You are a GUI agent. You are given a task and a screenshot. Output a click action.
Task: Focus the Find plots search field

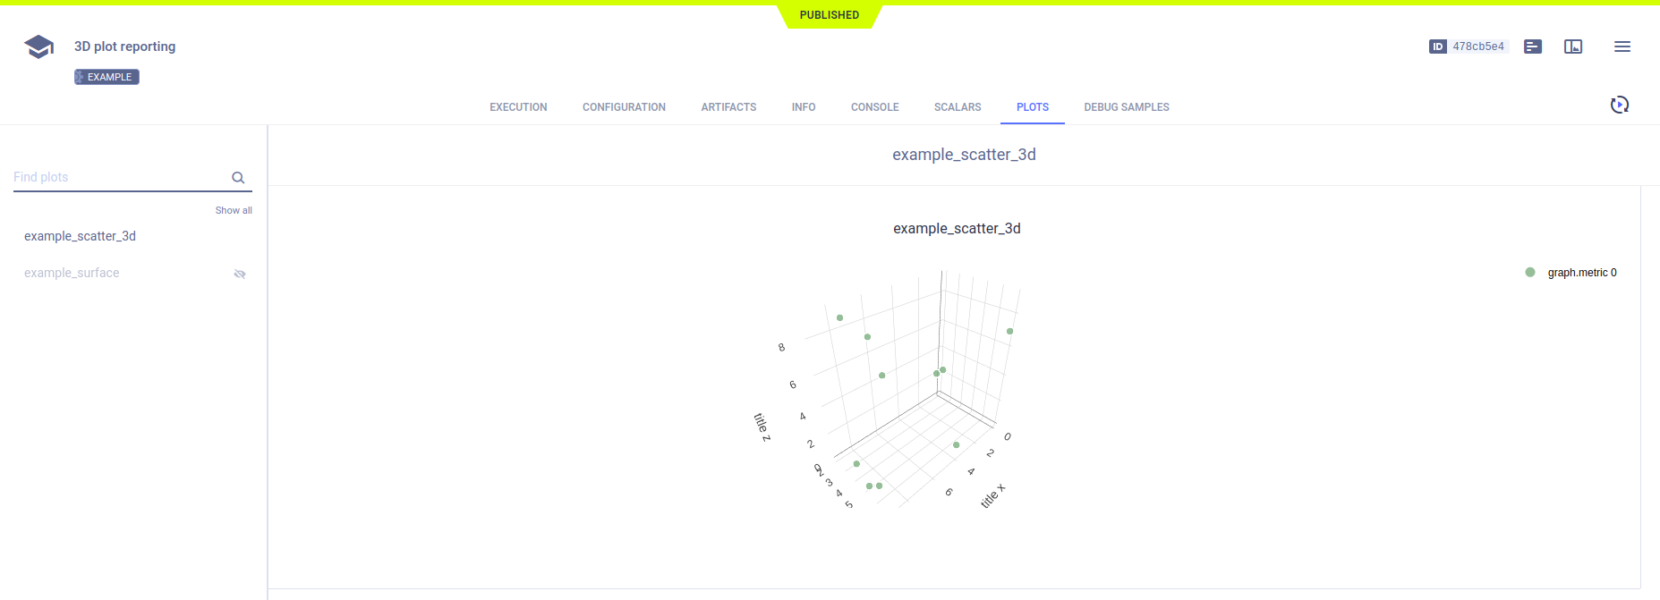pos(116,177)
